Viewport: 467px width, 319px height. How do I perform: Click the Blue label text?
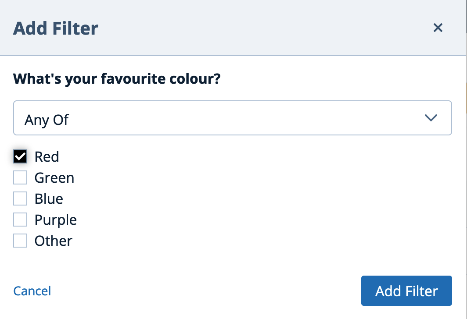pos(48,198)
